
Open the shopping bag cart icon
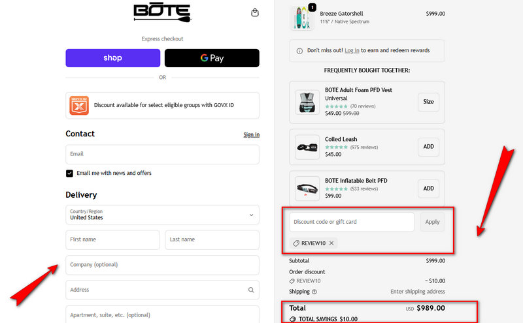(x=254, y=12)
